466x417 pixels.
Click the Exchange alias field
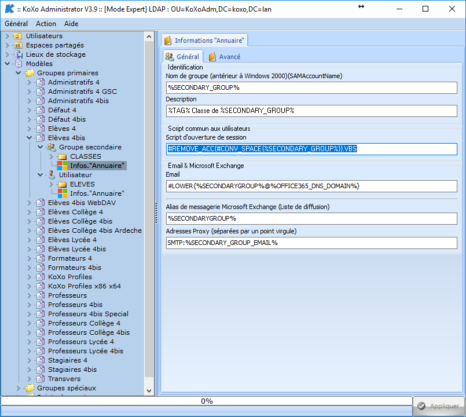pyautogui.click(x=311, y=218)
